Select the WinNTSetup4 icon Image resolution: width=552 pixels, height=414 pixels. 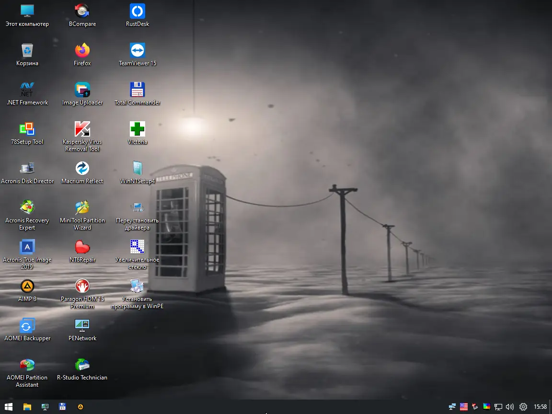point(138,173)
